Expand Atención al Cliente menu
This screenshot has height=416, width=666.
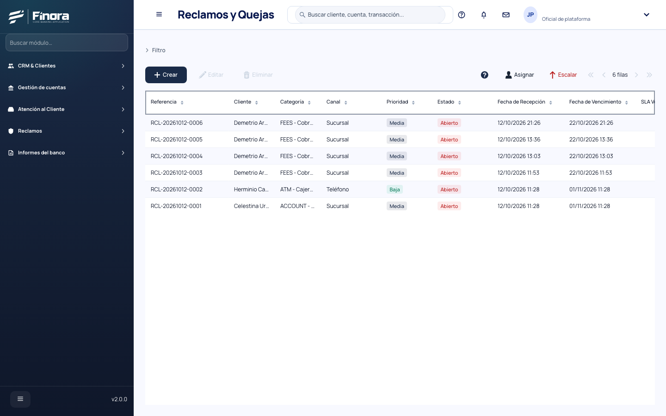[67, 109]
